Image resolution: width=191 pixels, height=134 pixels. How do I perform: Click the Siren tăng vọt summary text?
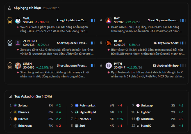pos(54,74)
